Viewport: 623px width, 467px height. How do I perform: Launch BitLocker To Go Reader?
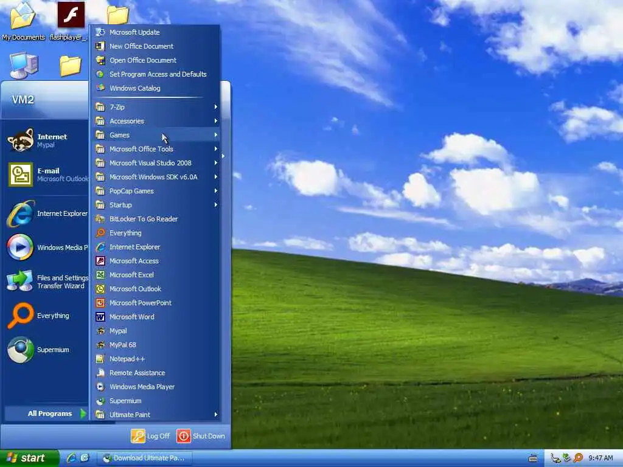(156, 219)
